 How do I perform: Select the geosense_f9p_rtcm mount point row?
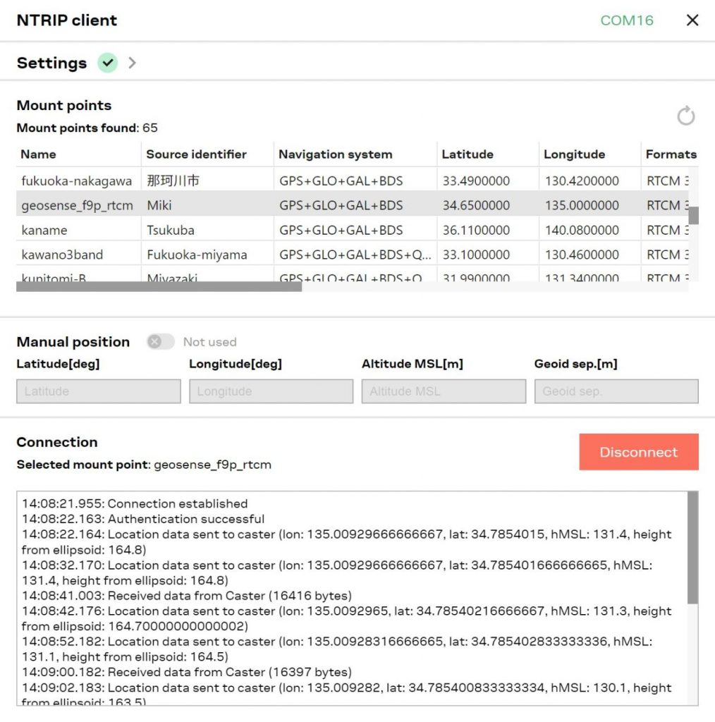(x=76, y=205)
